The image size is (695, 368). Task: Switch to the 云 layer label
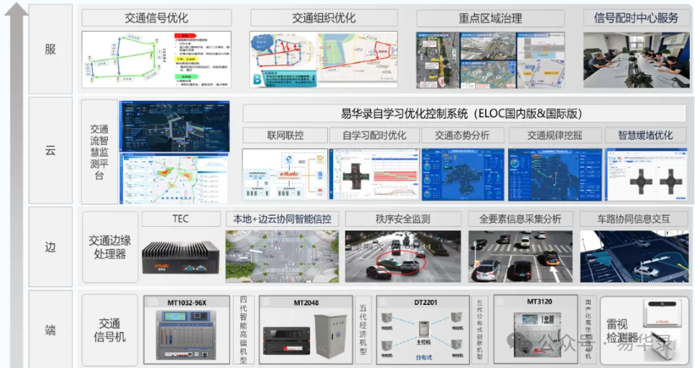pyautogui.click(x=51, y=151)
